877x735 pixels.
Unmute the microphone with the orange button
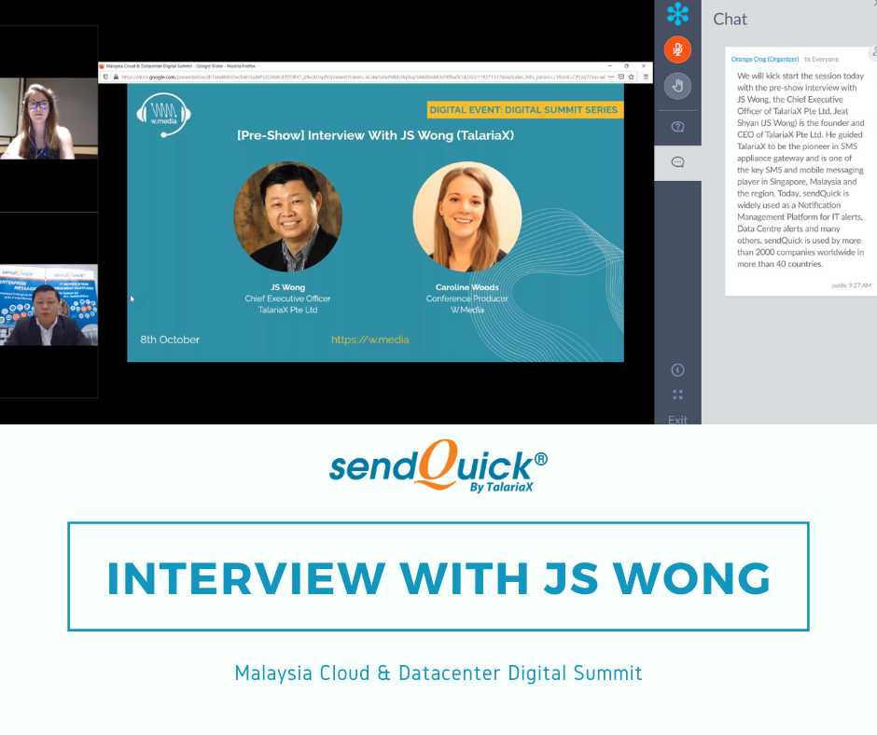[x=677, y=49]
